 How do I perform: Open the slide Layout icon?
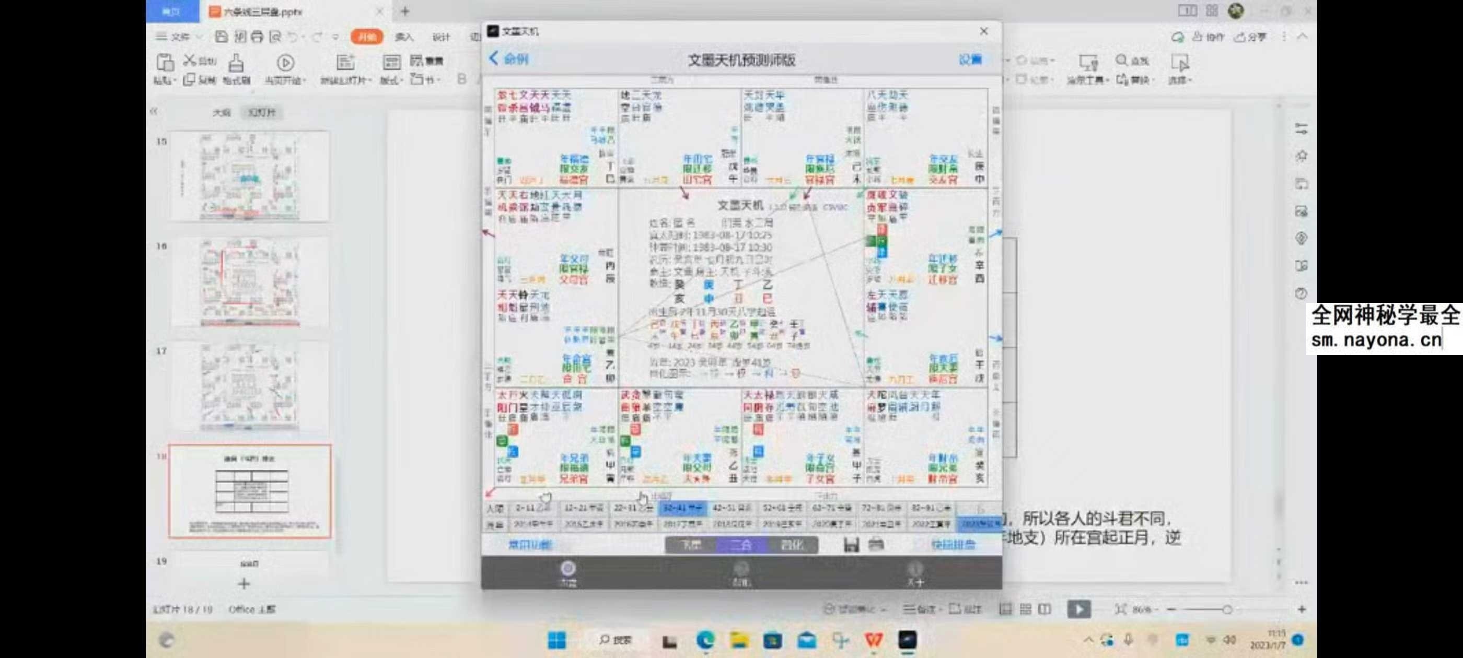(391, 62)
